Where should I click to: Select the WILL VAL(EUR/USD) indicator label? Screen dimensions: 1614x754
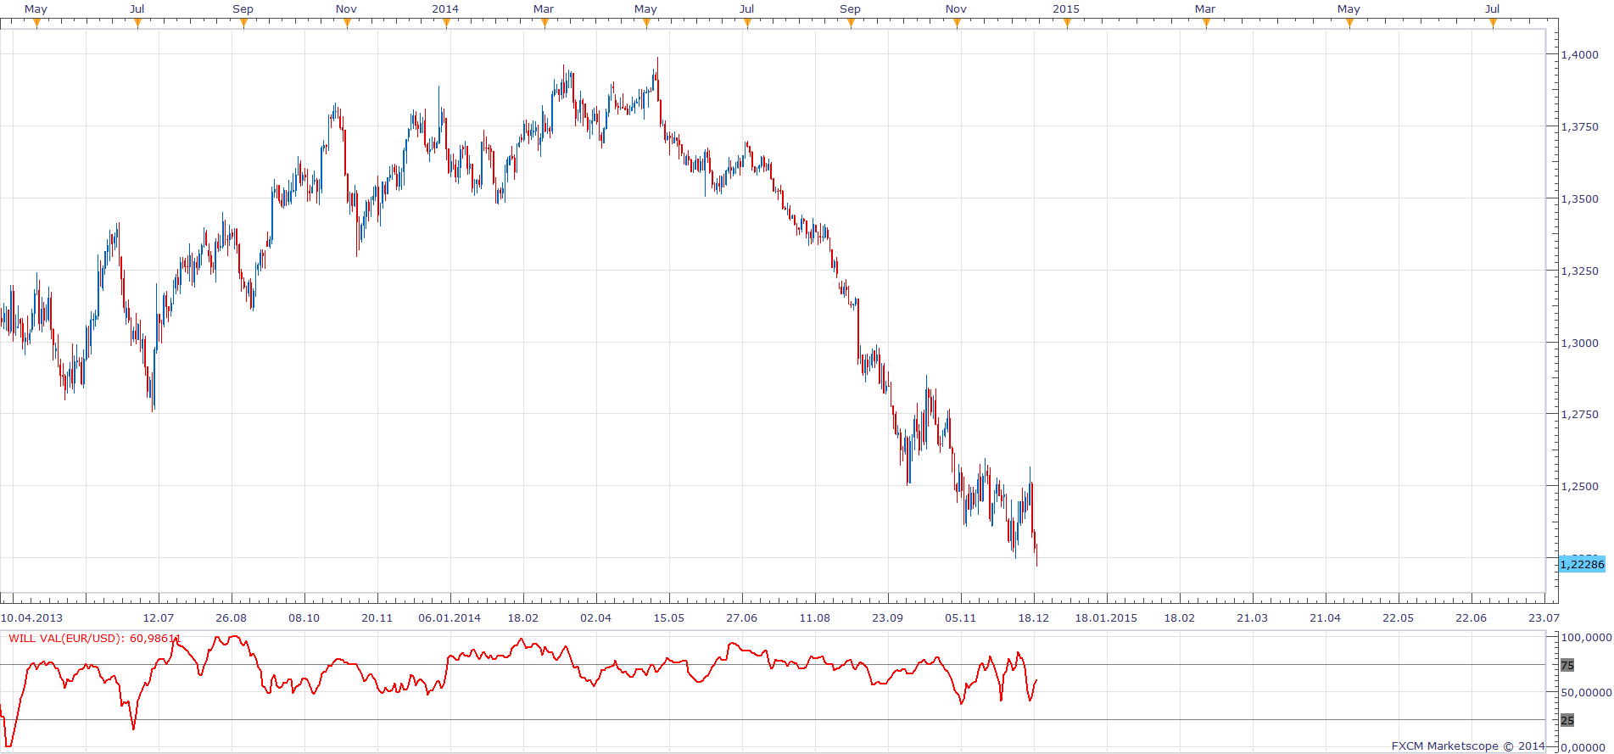(95, 639)
